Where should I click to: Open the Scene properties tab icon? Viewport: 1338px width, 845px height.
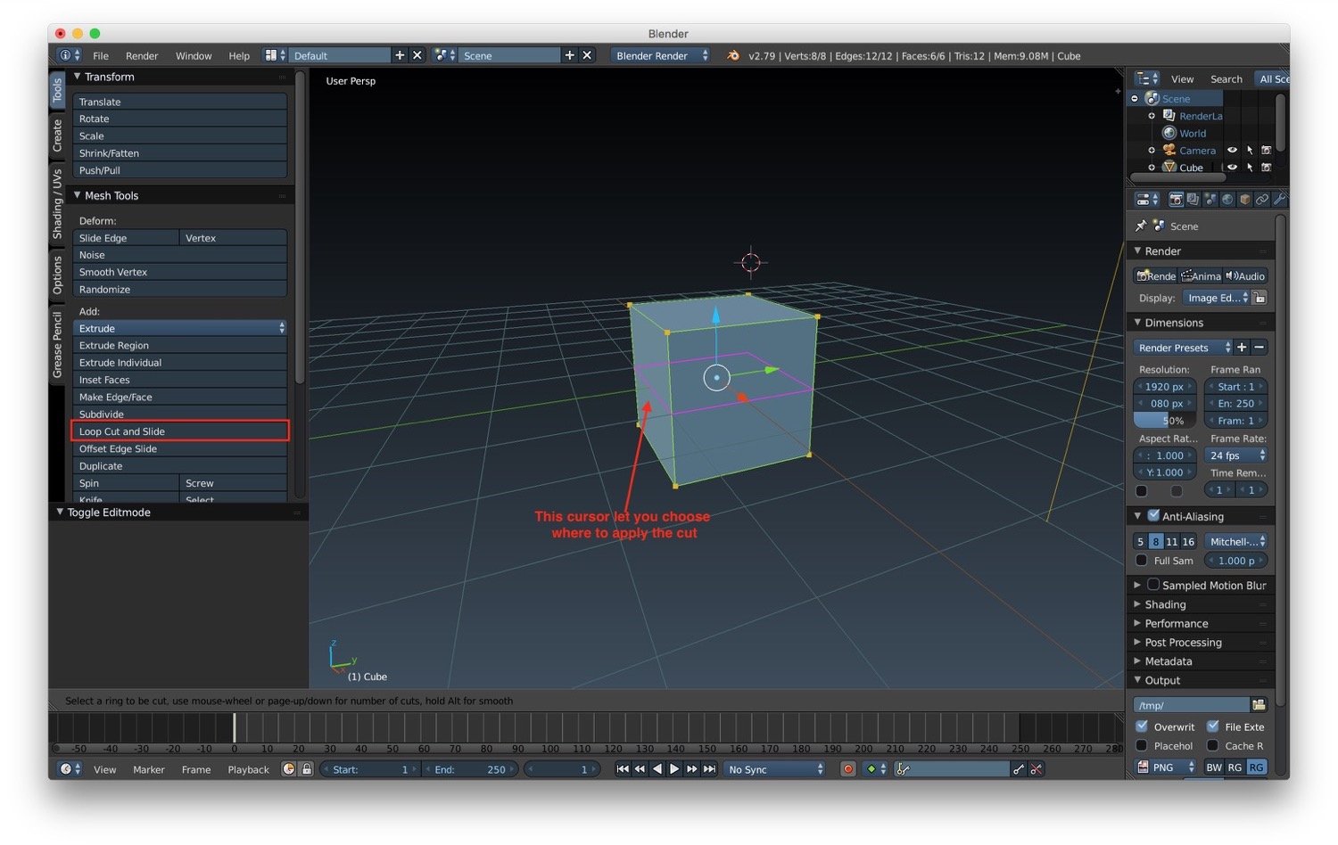click(1210, 200)
